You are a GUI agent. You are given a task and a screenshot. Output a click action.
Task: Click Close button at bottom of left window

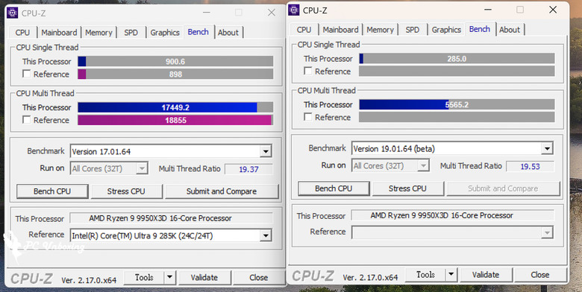259,277
